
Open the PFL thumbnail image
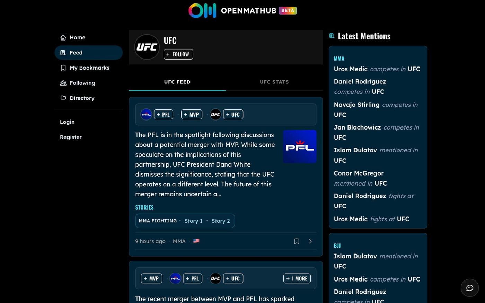coord(300,146)
